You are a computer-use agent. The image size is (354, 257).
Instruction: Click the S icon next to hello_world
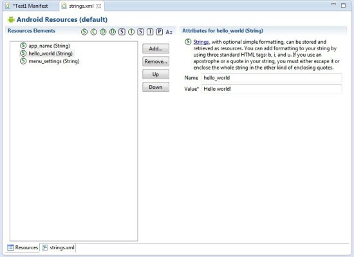[x=23, y=53]
